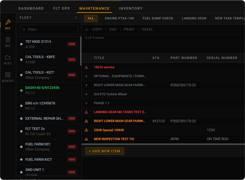The height and width of the screenshot is (180, 245).
Task: Open the WO clipboard icon
Action: click(8, 40)
